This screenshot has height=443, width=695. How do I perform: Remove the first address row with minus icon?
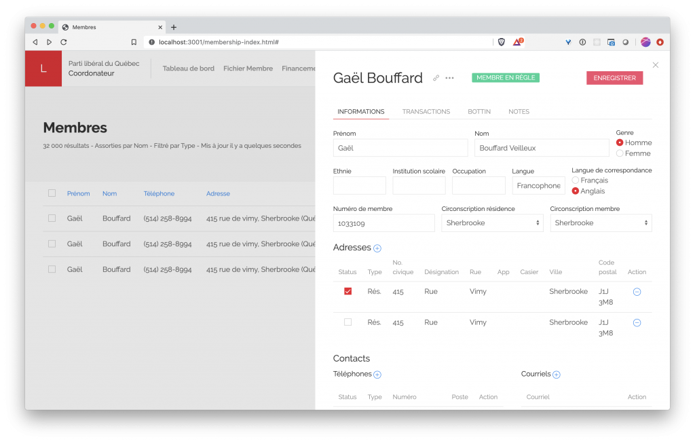pyautogui.click(x=637, y=292)
